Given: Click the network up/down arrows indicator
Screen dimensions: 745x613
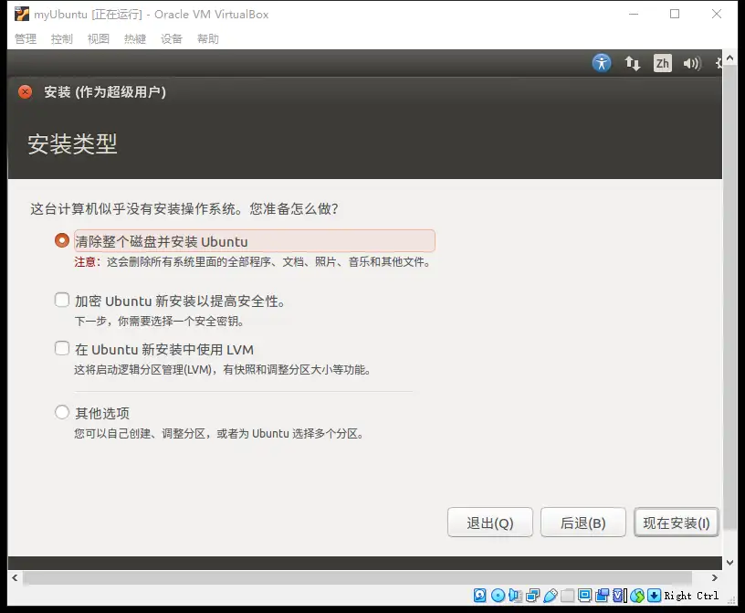Looking at the screenshot, I should (632, 63).
